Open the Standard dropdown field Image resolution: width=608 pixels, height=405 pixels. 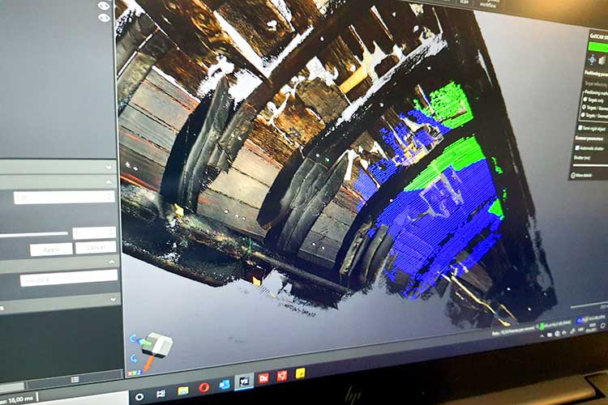69,279
